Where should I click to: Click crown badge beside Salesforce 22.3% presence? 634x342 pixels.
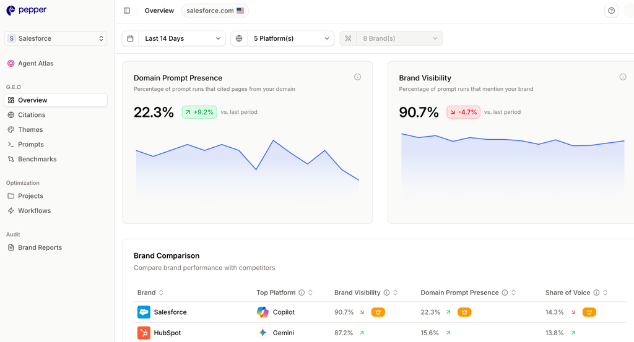coord(464,312)
